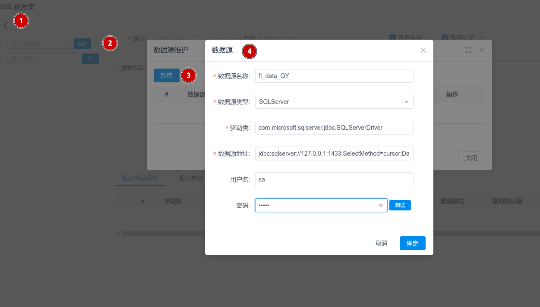Click the help icon next to 是否分页
The image size is (540, 307).
pyautogui.click(x=482, y=38)
